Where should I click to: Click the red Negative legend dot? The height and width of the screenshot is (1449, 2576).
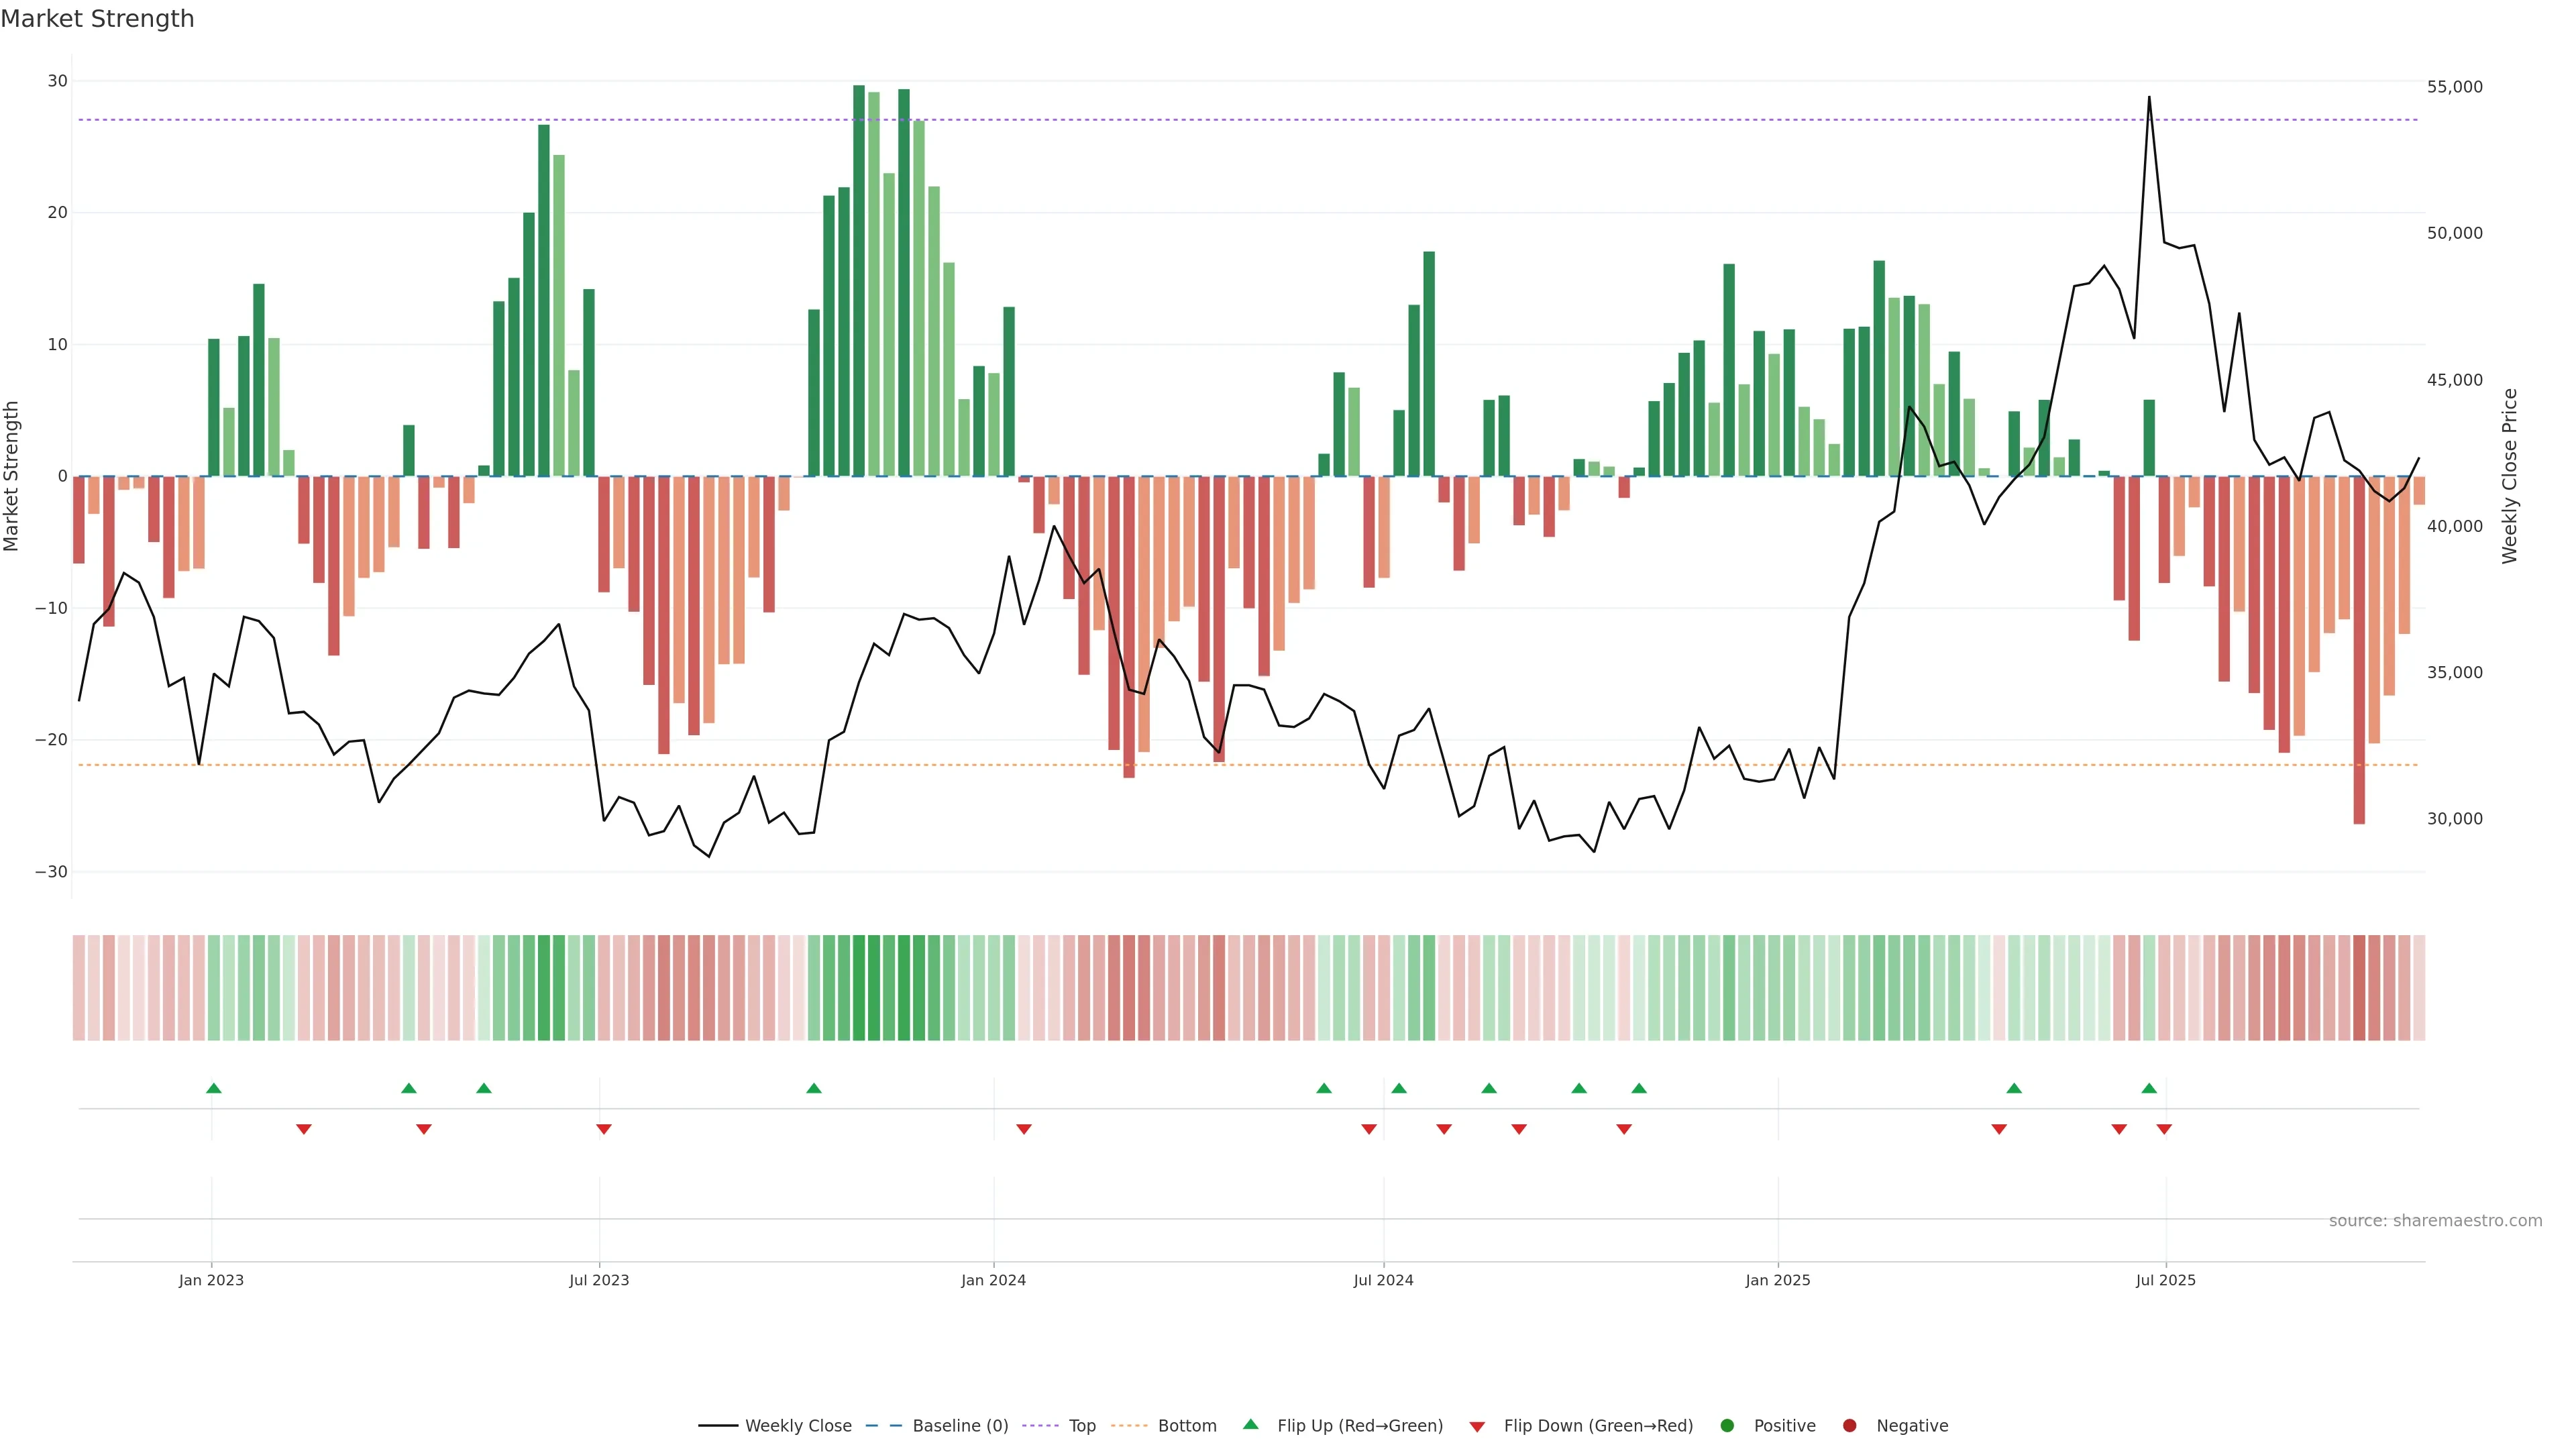point(1849,1426)
